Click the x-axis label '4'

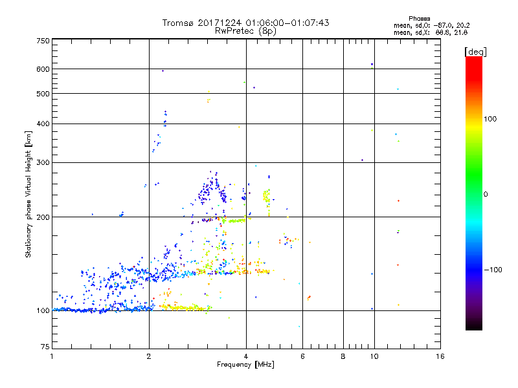click(246, 356)
